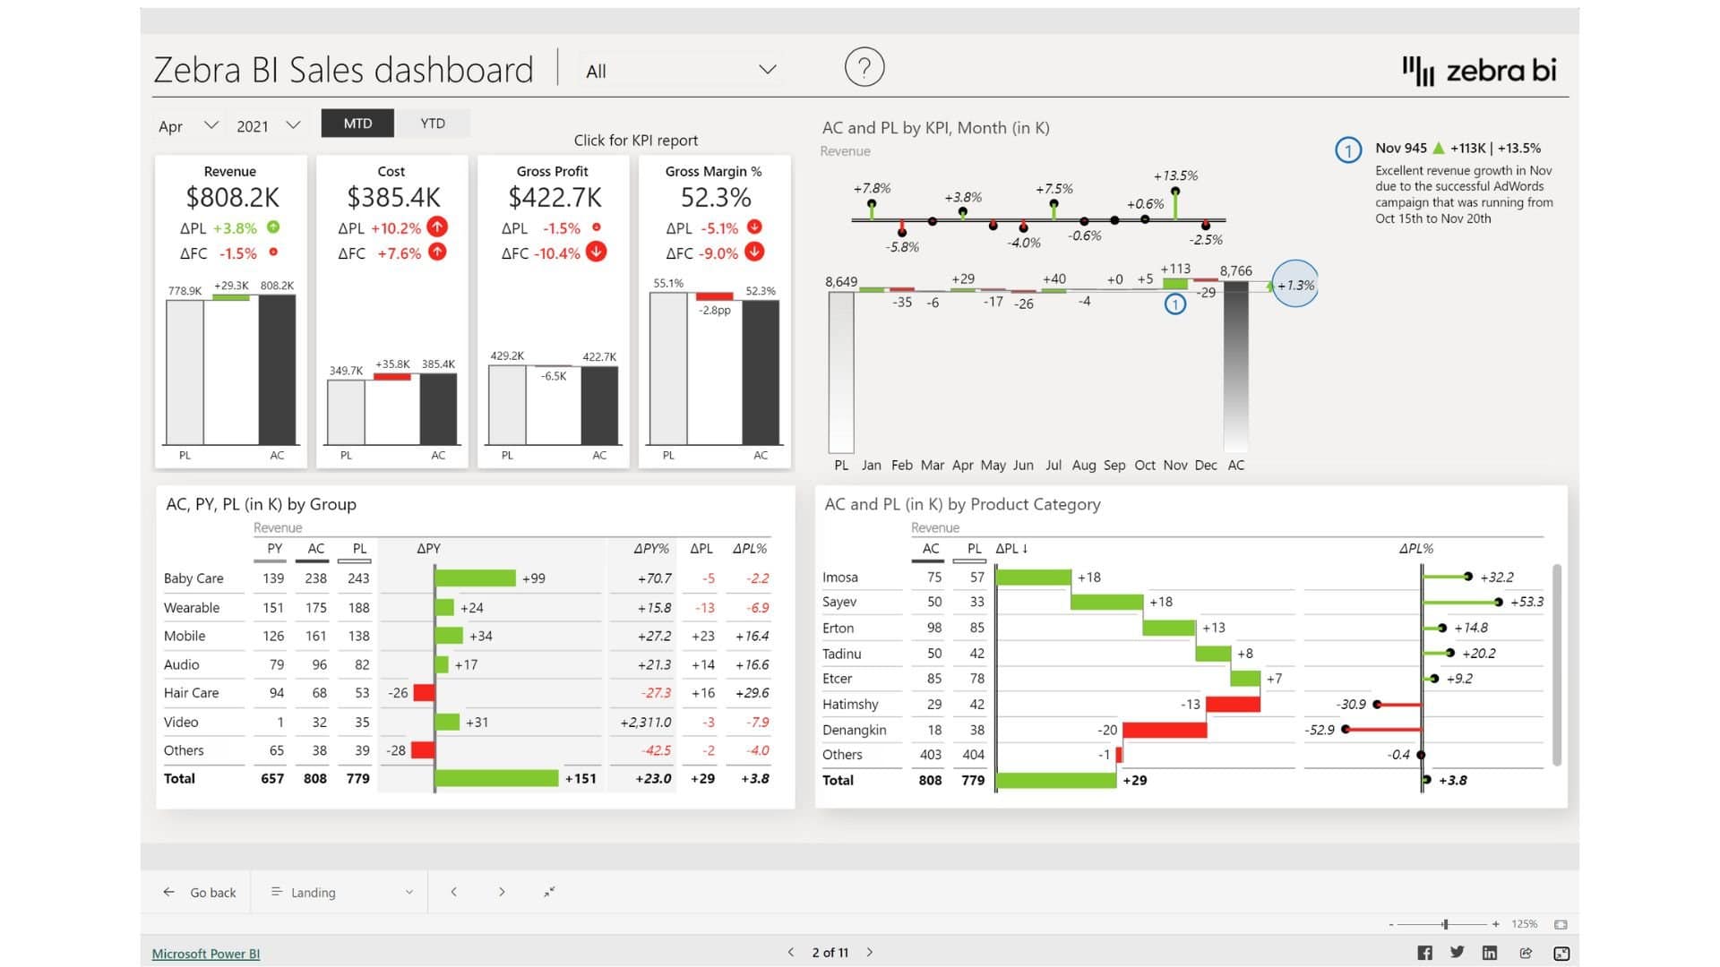This screenshot has width=1720, height=967.
Task: Open the All filter dropdown
Action: (680, 71)
